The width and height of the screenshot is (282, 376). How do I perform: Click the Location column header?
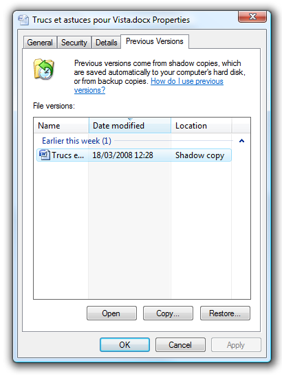[201, 125]
